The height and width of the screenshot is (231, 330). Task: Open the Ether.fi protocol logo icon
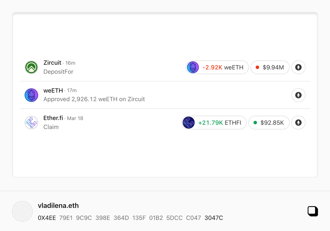point(31,122)
